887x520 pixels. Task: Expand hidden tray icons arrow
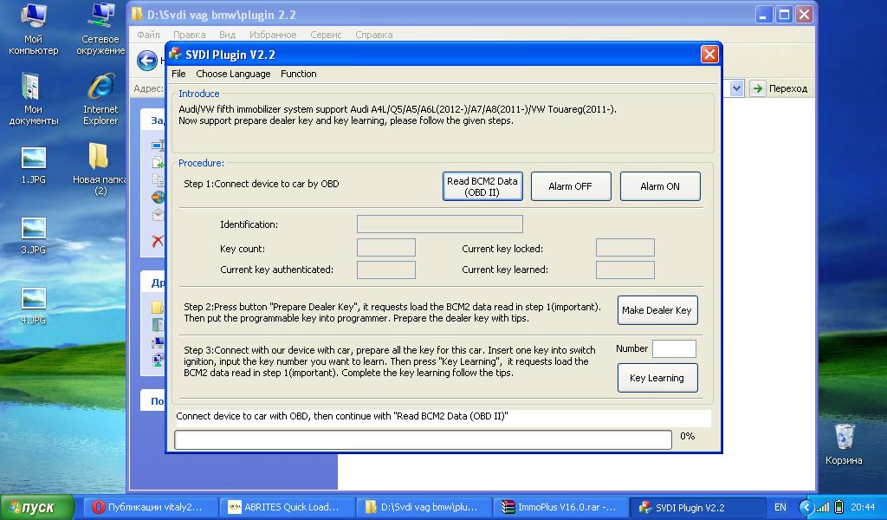pos(806,507)
